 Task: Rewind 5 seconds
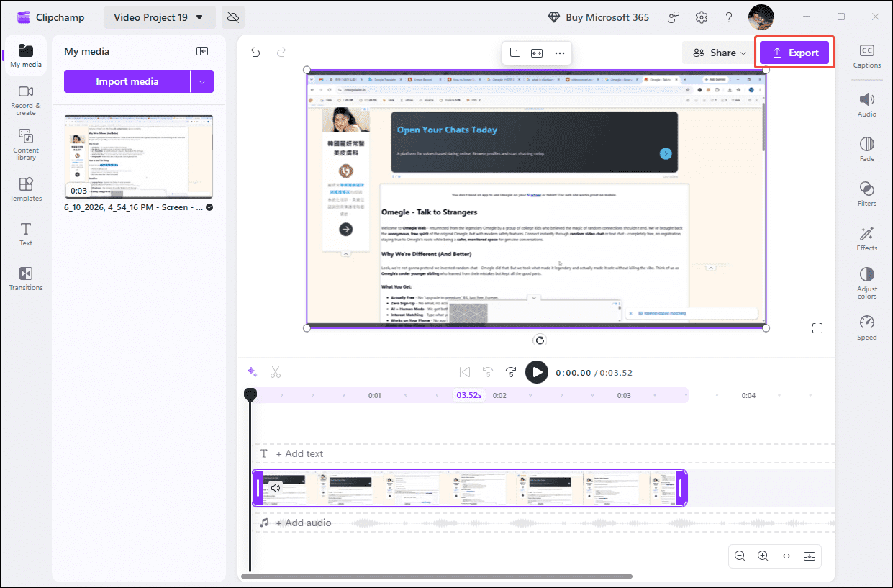point(488,372)
